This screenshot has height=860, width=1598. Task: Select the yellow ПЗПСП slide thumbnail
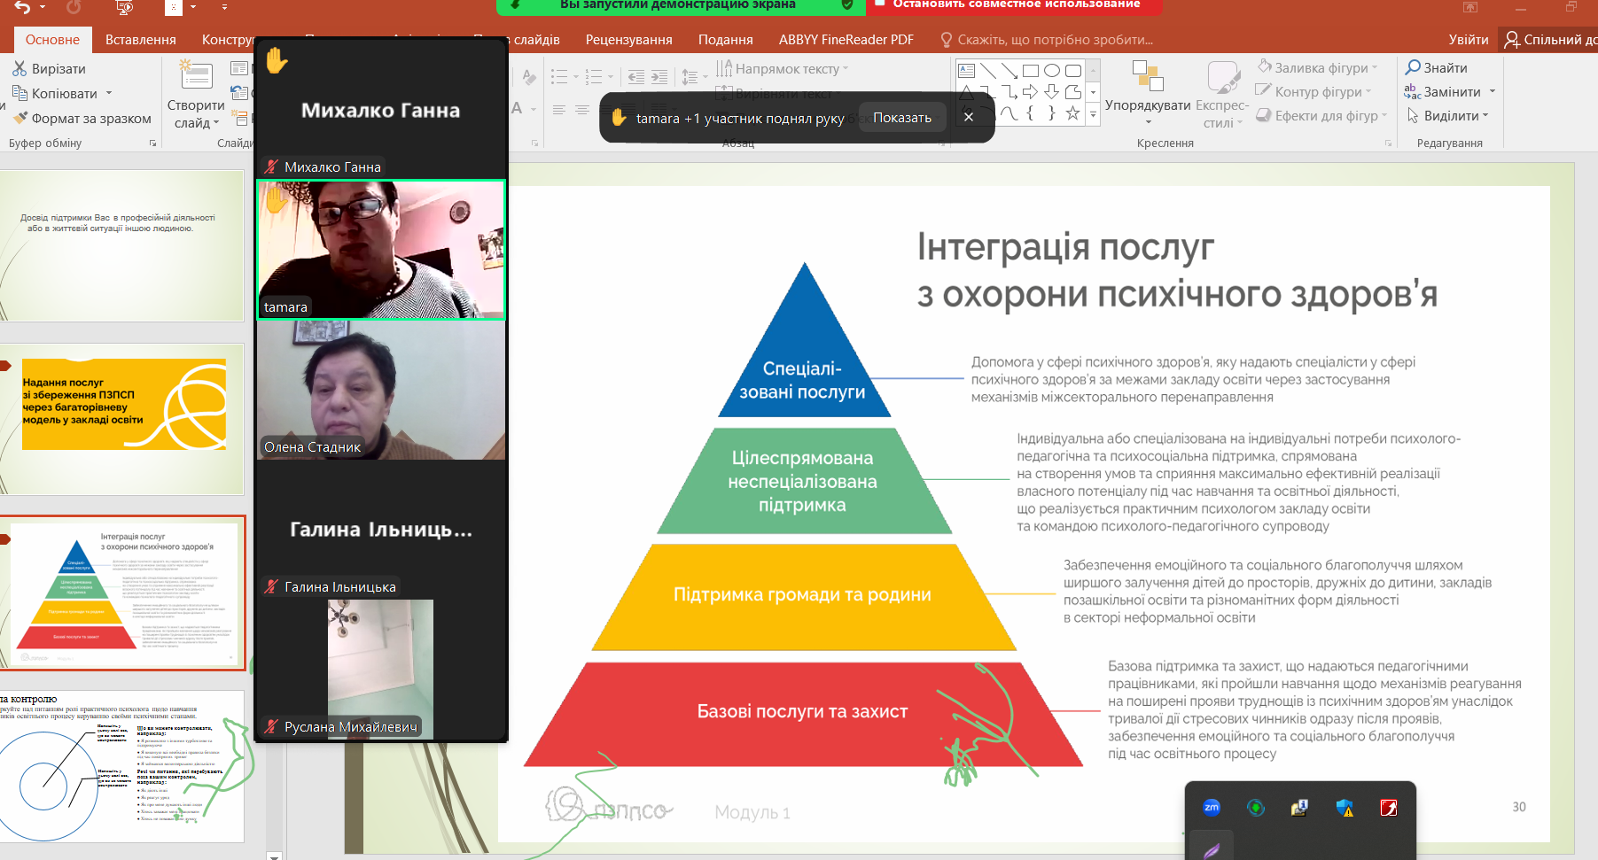tap(123, 404)
